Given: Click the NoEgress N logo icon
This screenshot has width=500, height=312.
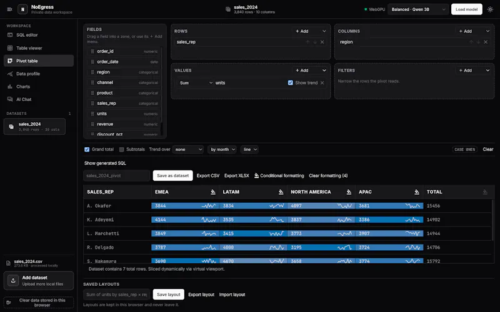Looking at the screenshot, I should [x=22, y=9].
